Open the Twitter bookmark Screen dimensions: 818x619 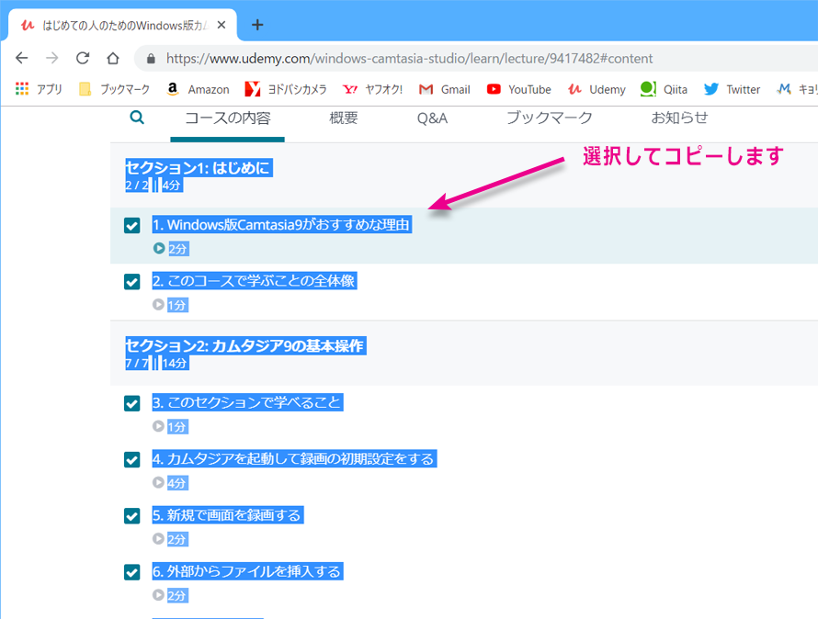[x=732, y=89]
